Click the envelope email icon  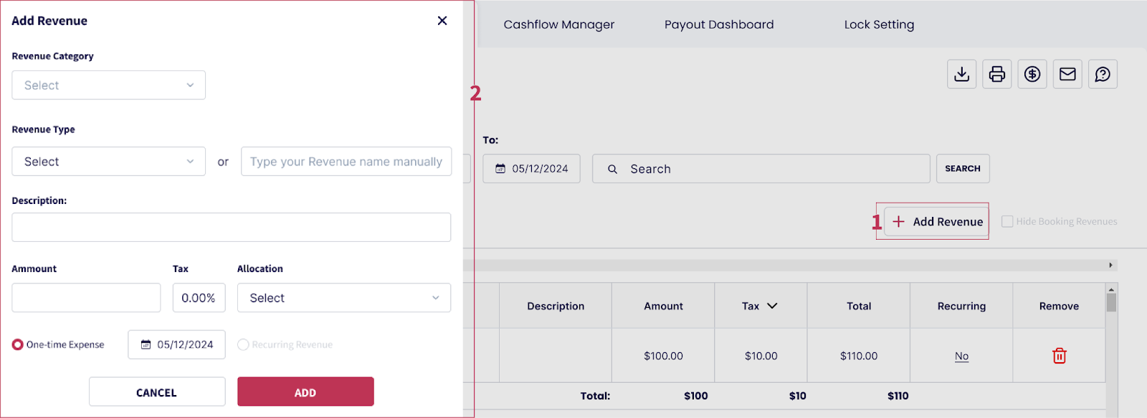coord(1067,74)
